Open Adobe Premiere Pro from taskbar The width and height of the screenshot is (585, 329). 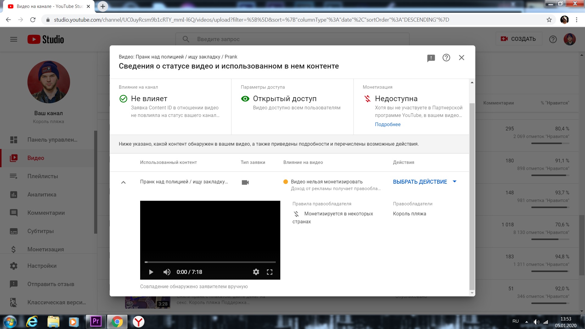(96, 322)
